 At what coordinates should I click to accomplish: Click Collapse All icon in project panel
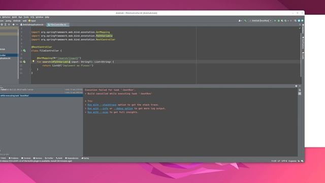click(9, 25)
